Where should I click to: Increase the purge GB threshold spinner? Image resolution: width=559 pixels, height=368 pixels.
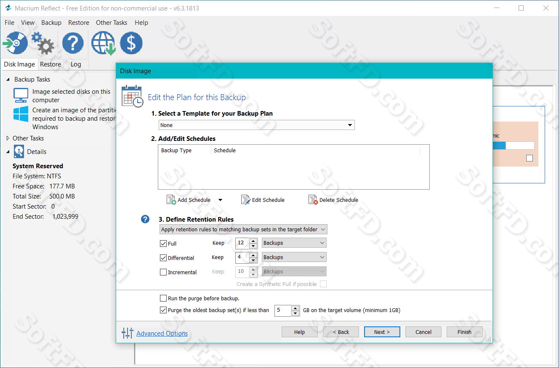295,308
